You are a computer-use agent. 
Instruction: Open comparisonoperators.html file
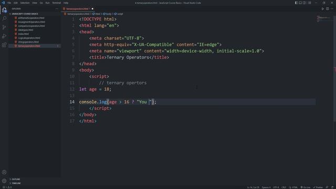point(31,26)
